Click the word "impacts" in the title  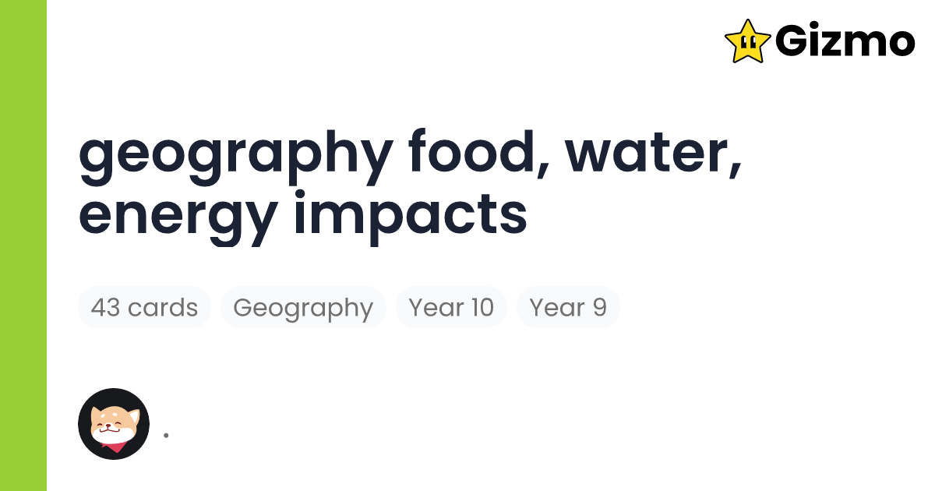[410, 213]
